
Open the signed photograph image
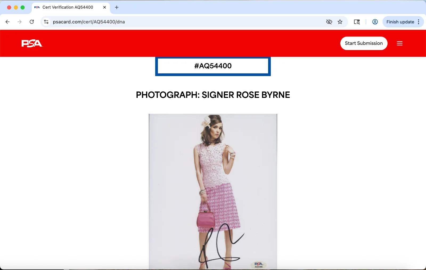213,192
